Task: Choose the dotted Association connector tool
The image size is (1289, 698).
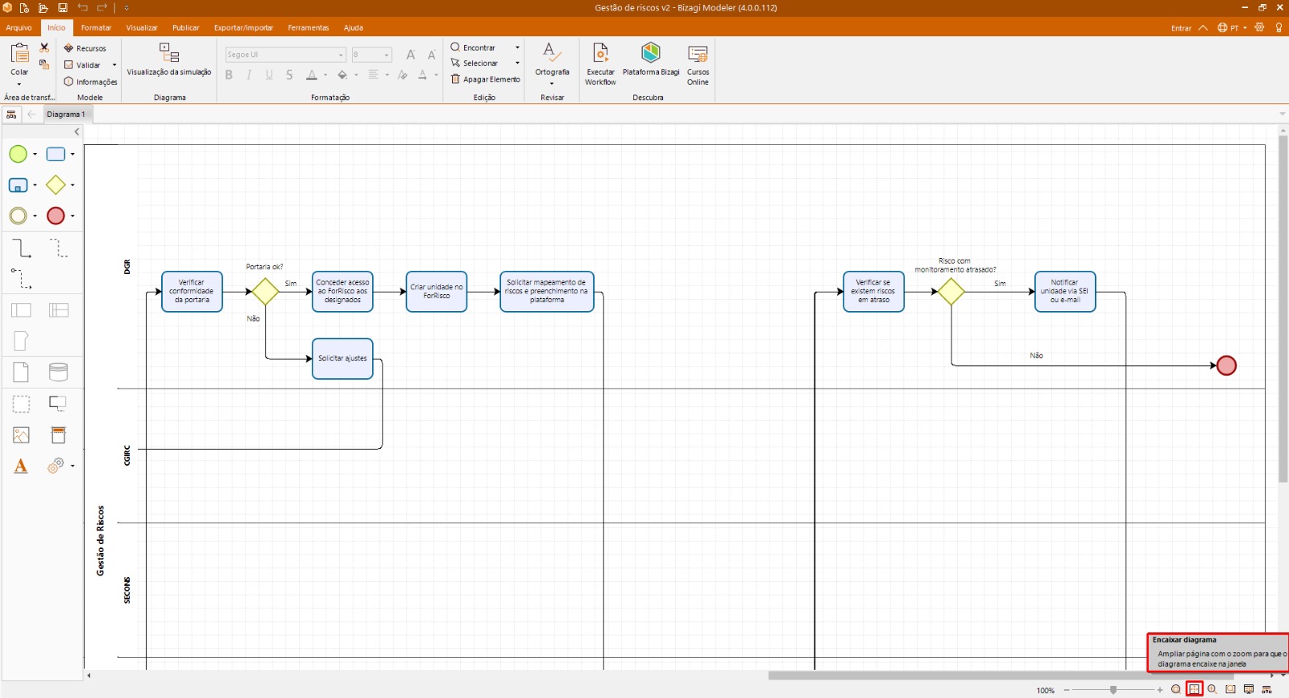Action: (59, 247)
